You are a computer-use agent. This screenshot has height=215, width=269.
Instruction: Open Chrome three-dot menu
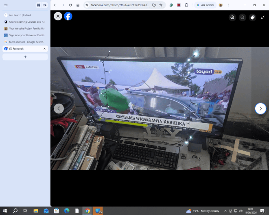(228, 5)
